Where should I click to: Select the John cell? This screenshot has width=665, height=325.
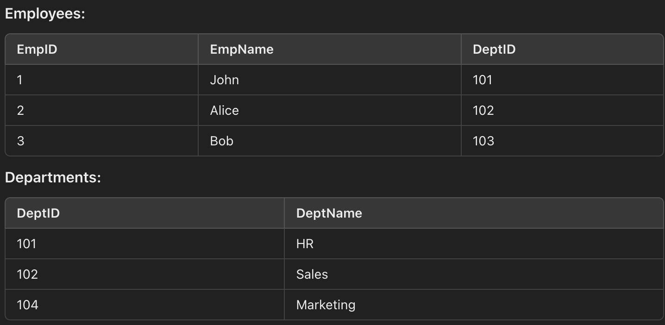(225, 80)
